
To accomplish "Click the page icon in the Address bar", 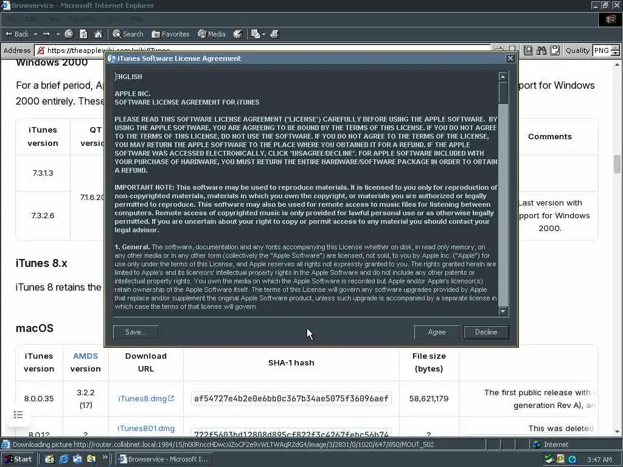I will click(x=40, y=50).
